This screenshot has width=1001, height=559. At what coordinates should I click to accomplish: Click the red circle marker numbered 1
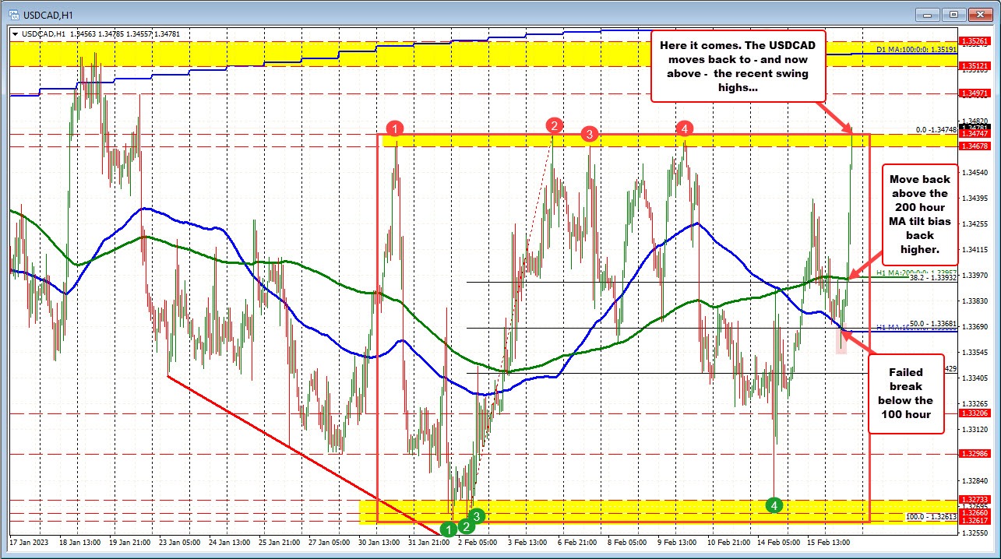[397, 128]
